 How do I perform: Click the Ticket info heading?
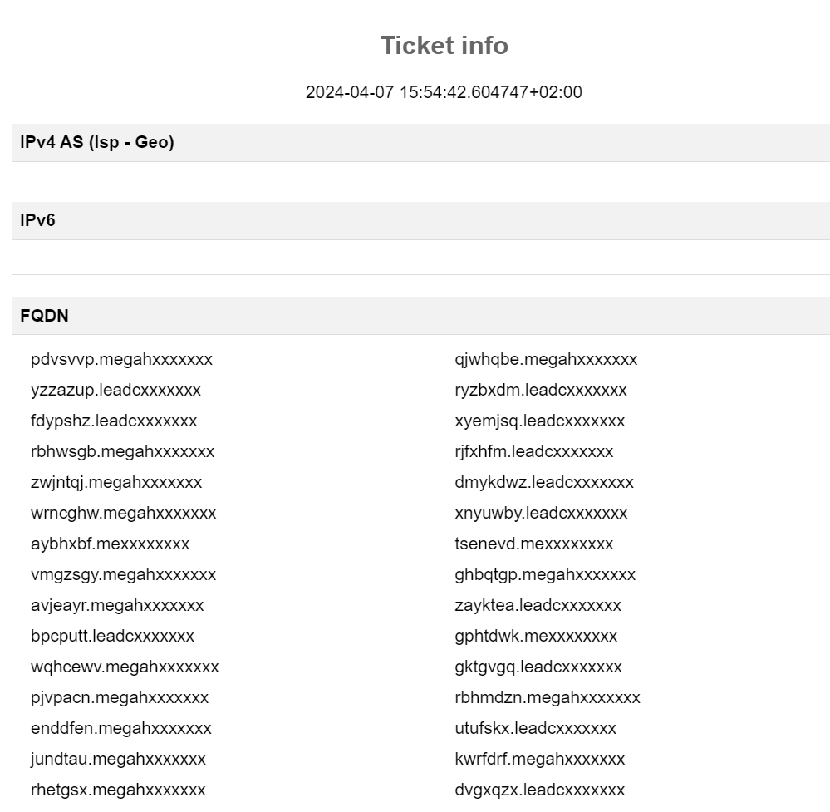point(444,45)
